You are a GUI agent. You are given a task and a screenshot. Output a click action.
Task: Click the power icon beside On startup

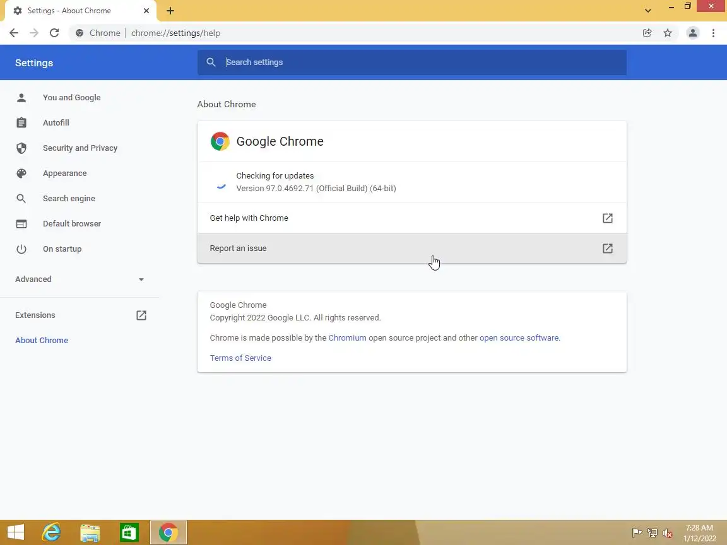pos(21,249)
